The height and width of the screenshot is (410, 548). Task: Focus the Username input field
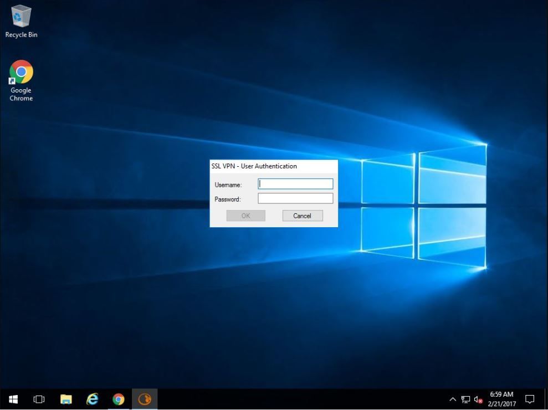(295, 184)
